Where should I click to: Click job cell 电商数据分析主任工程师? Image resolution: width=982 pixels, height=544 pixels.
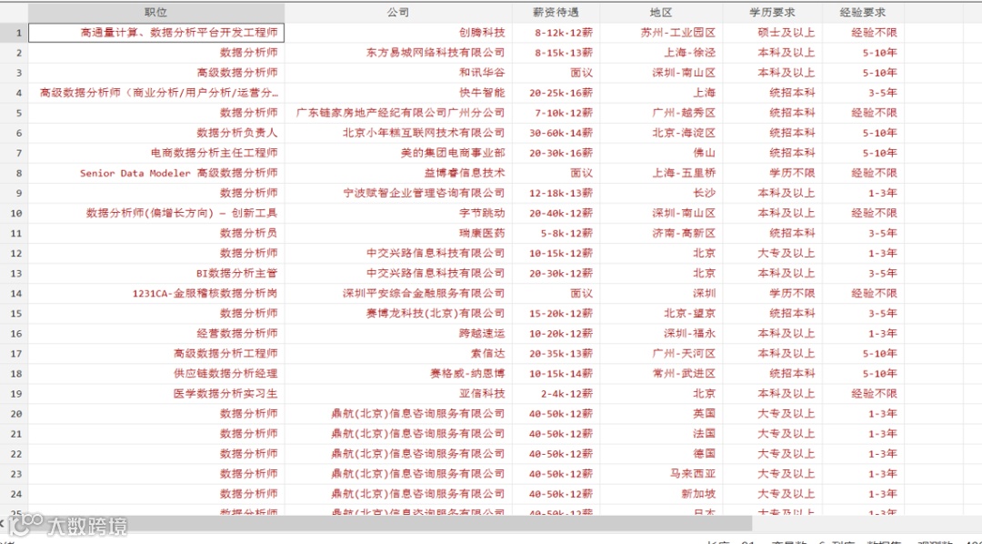pos(156,153)
